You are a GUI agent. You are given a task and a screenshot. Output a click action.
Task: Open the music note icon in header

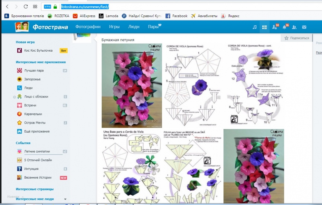[254, 27]
